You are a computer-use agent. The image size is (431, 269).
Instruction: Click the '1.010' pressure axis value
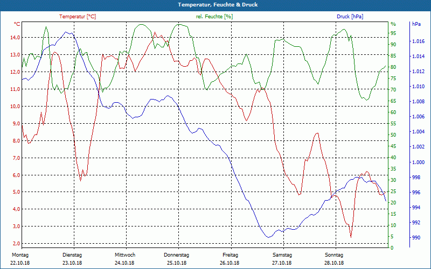pyautogui.click(x=419, y=87)
